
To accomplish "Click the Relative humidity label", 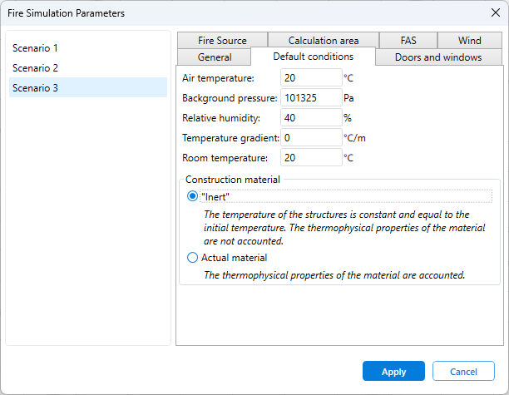I will tap(221, 118).
